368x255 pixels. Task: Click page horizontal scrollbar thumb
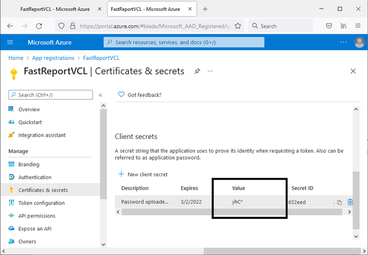pyautogui.click(x=282, y=251)
